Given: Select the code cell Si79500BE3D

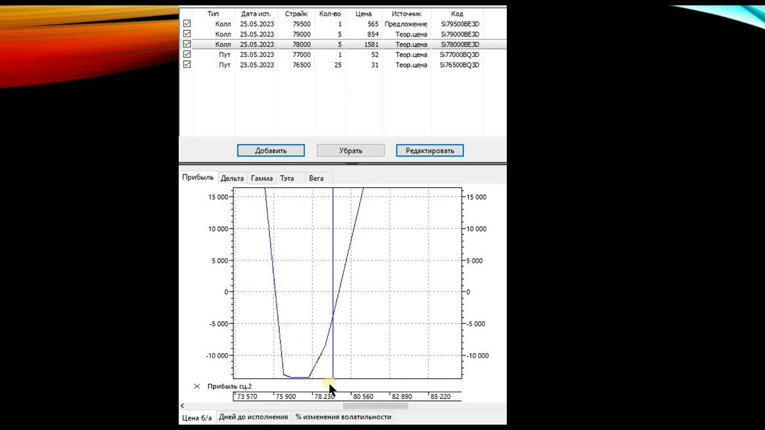Looking at the screenshot, I should click(x=460, y=24).
